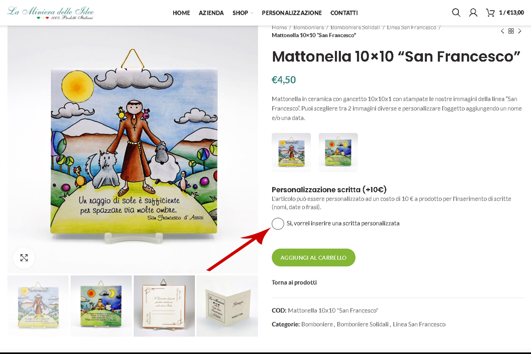Open the search magnifier icon
This screenshot has width=531, height=354.
tap(456, 13)
